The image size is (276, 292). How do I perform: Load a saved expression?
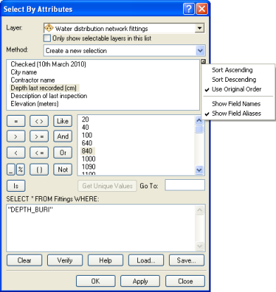pyautogui.click(x=146, y=260)
